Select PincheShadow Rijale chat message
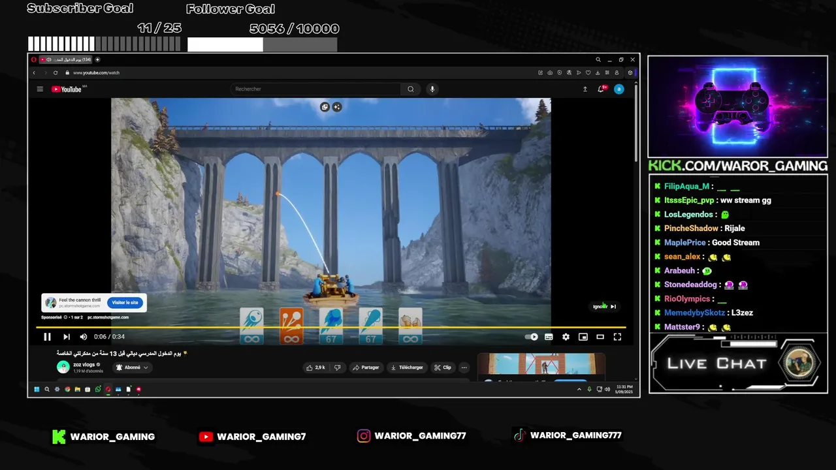 click(699, 228)
